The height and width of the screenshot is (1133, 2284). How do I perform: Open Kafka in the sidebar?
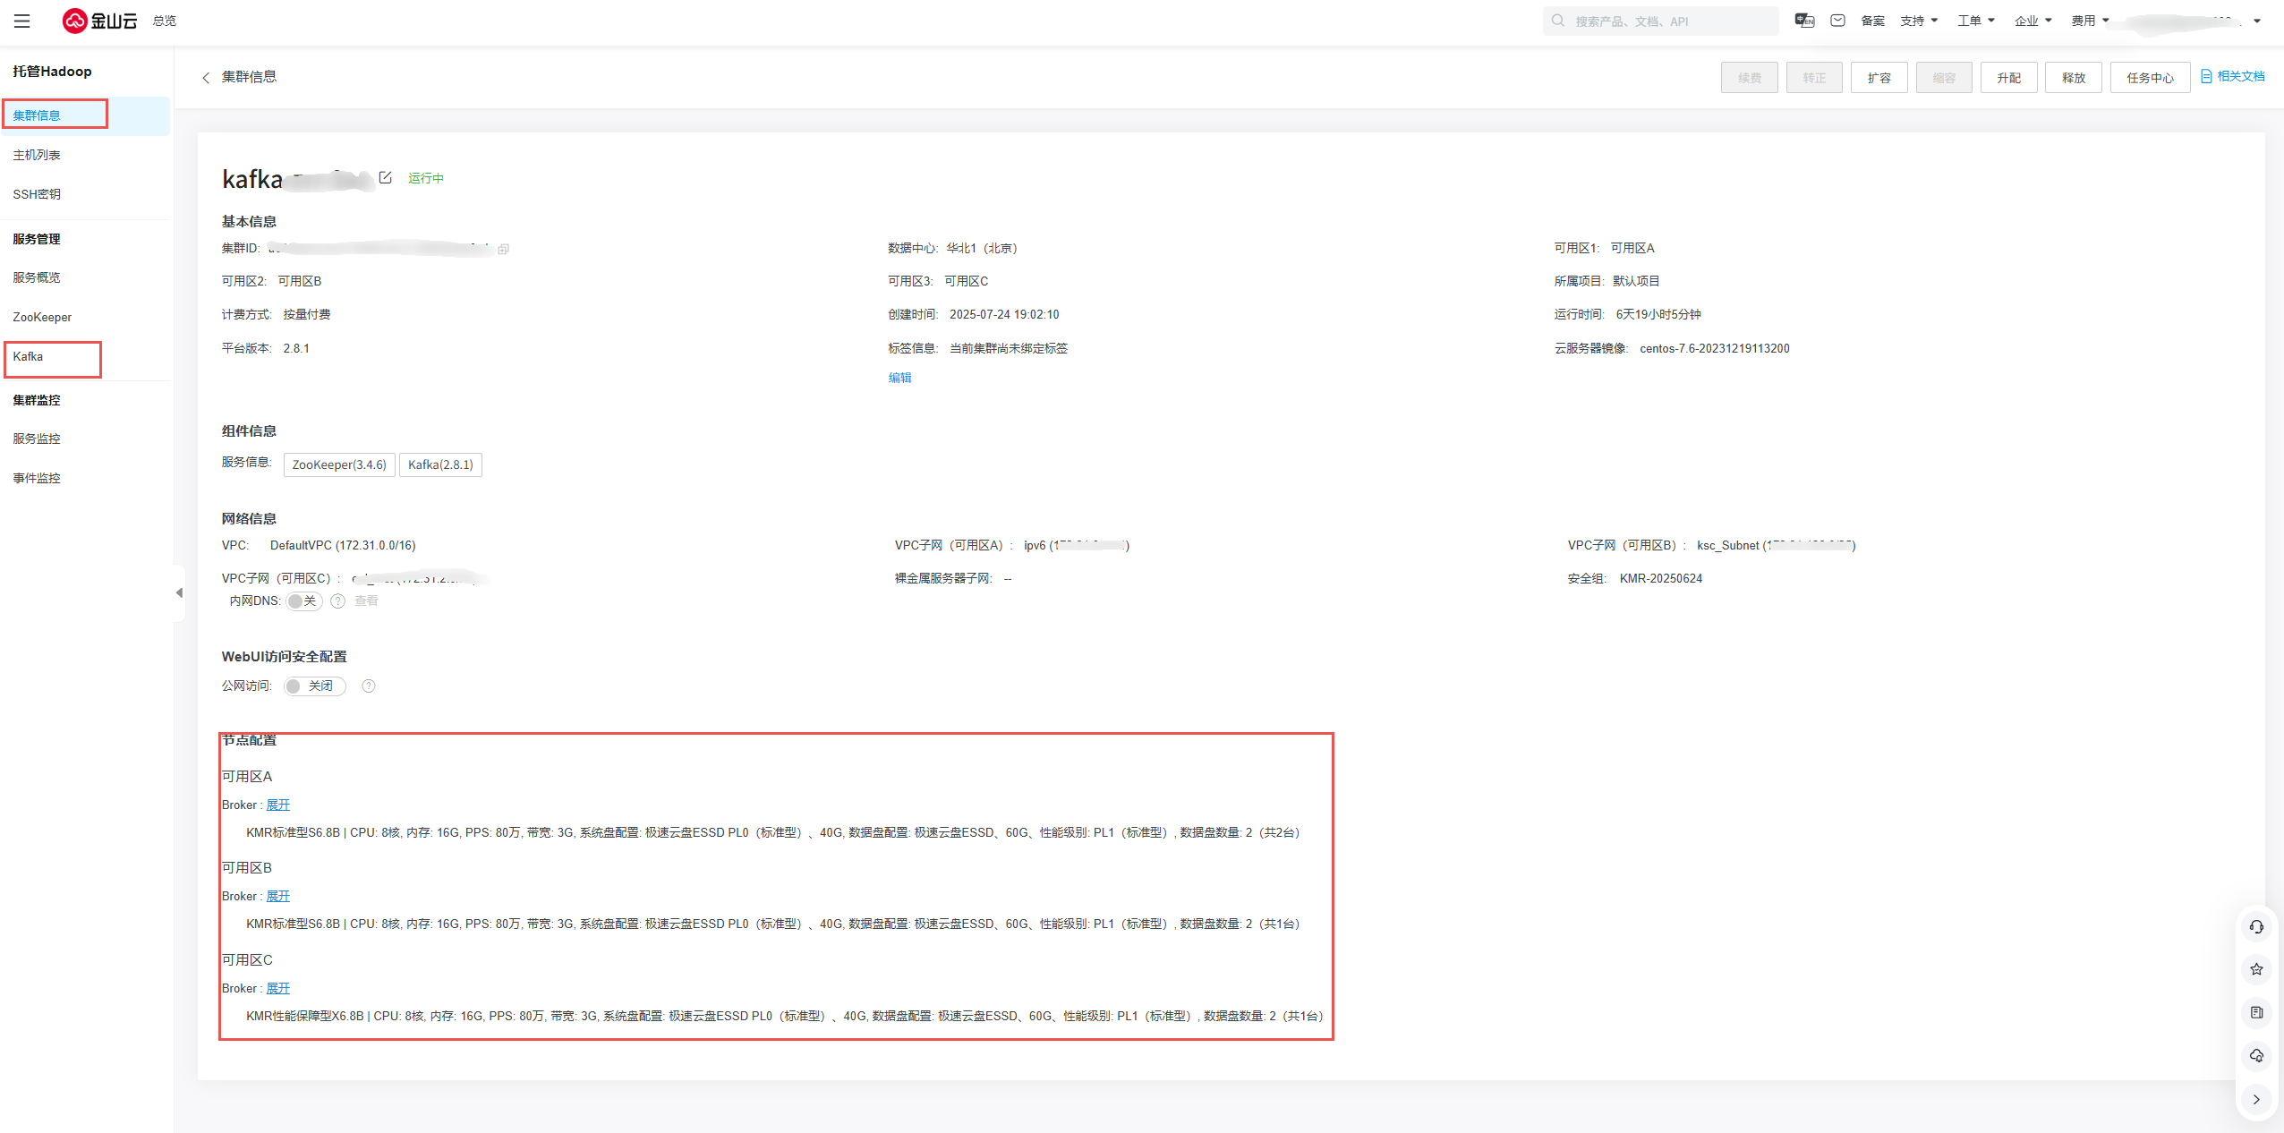click(28, 357)
